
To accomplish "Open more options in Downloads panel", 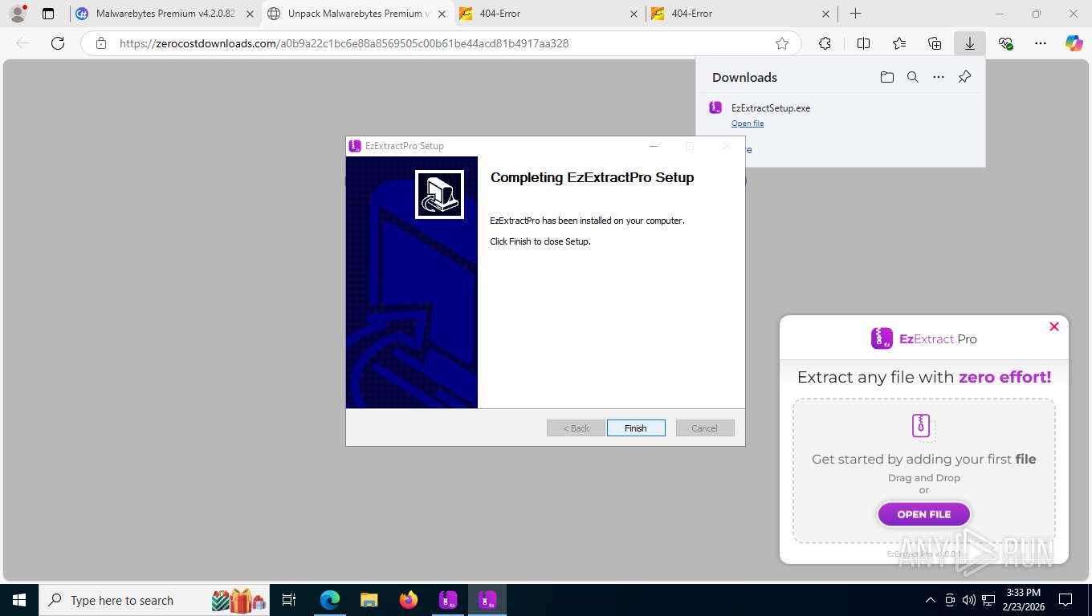I will point(939,77).
